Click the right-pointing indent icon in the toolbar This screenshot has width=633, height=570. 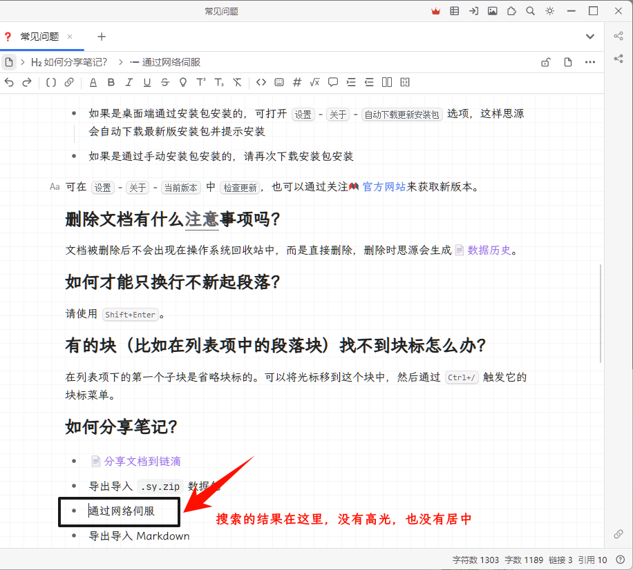(351, 83)
